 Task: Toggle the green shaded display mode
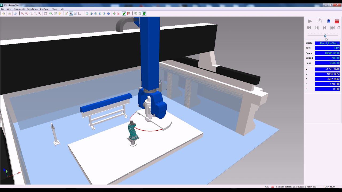point(144,14)
